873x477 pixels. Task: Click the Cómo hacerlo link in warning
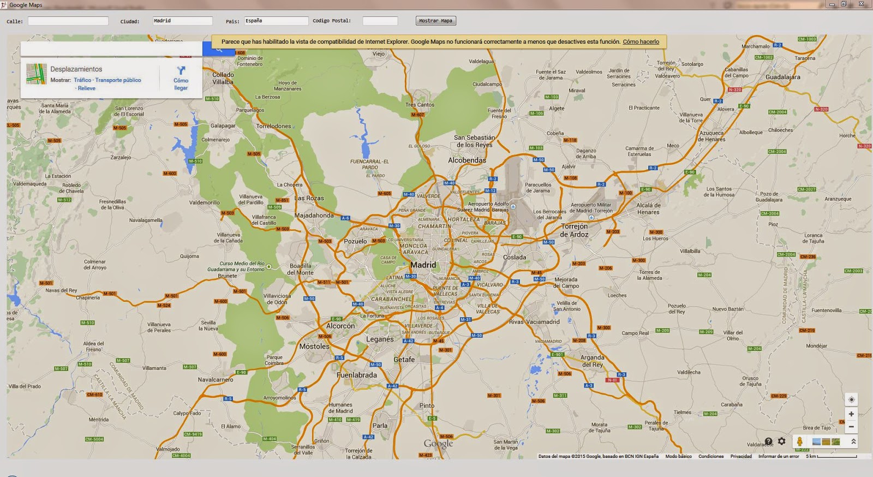point(641,41)
